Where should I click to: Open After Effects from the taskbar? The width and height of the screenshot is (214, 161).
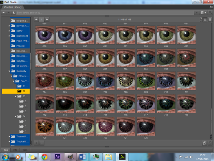[x=57, y=157]
